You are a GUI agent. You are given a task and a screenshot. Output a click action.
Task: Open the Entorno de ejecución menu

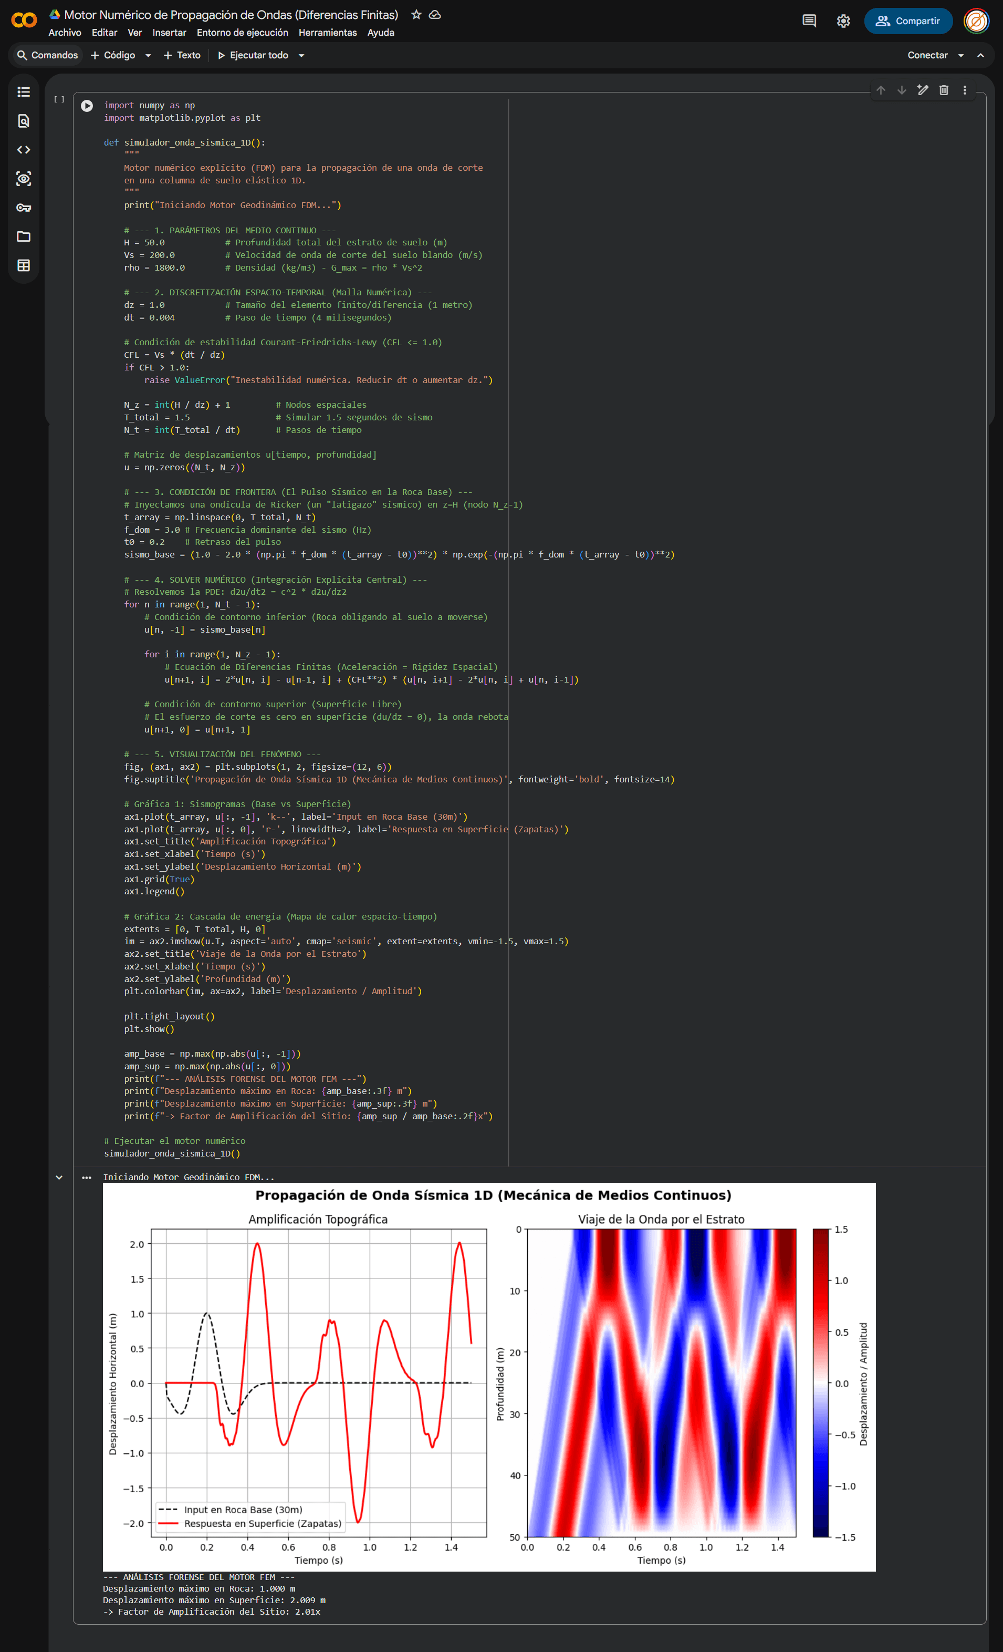(x=243, y=33)
